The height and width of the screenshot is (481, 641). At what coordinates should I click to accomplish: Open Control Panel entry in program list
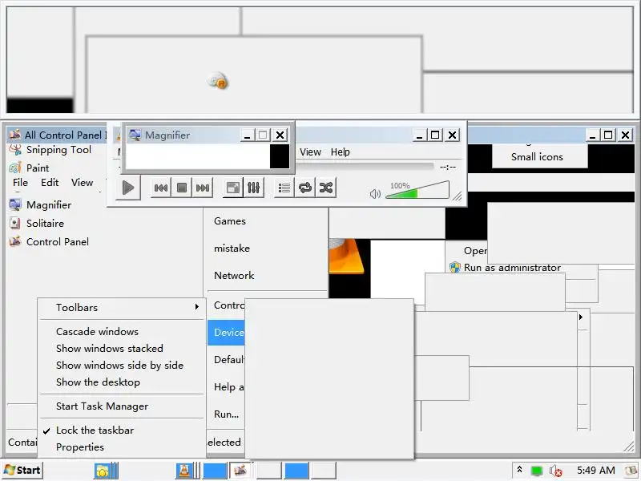pos(49,242)
